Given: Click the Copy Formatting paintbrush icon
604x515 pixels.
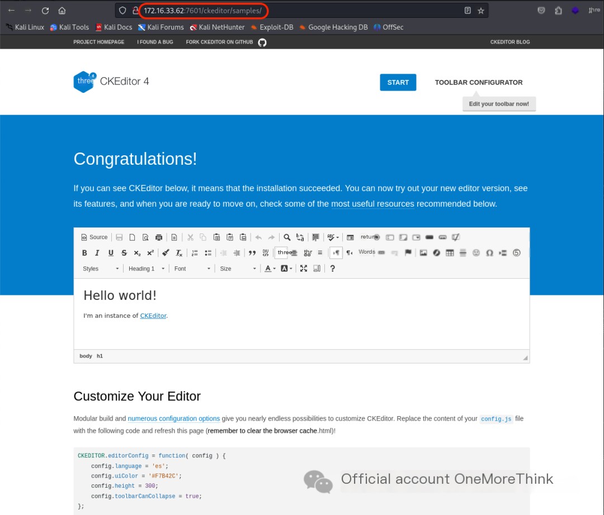Looking at the screenshot, I should pyautogui.click(x=166, y=252).
